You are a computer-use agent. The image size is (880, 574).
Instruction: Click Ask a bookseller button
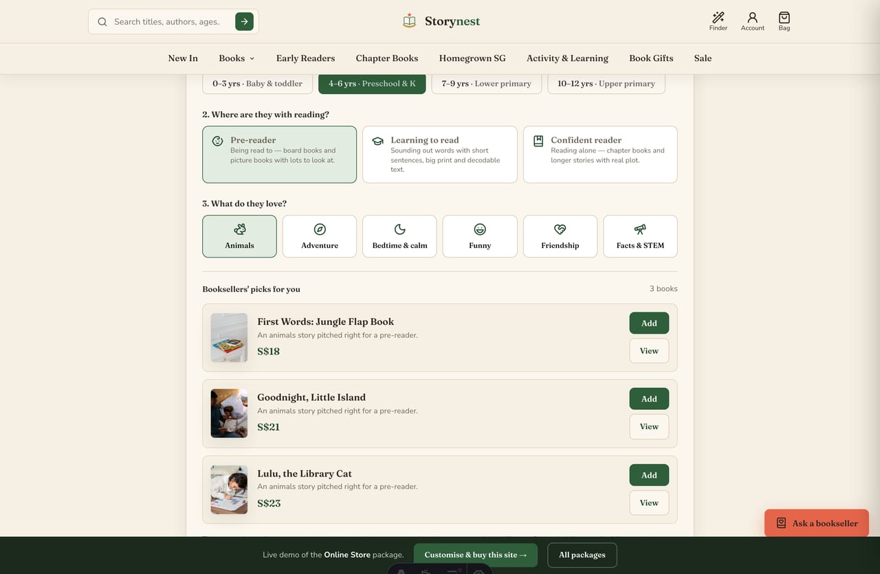click(817, 523)
